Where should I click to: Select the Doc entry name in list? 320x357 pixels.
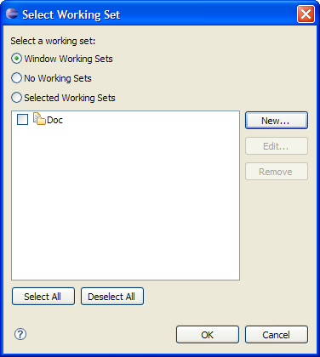[54, 120]
